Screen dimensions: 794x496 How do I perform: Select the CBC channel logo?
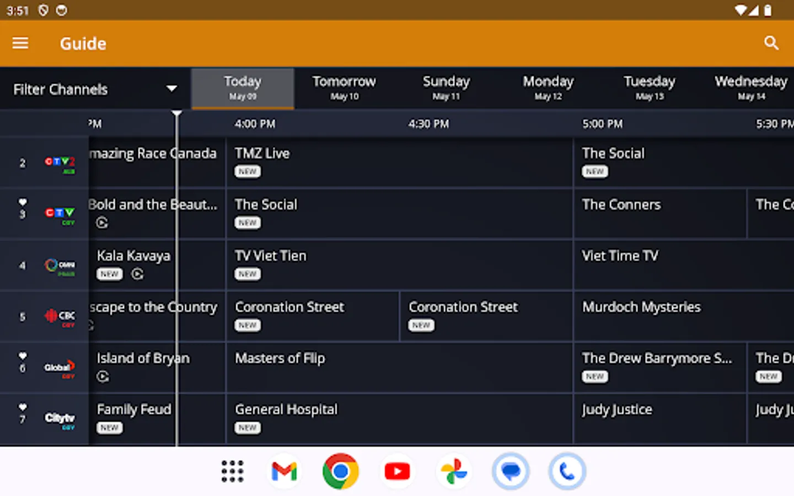click(x=59, y=316)
